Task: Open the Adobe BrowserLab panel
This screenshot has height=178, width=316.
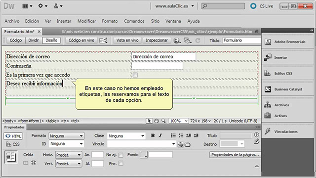Action: pyautogui.click(x=287, y=42)
